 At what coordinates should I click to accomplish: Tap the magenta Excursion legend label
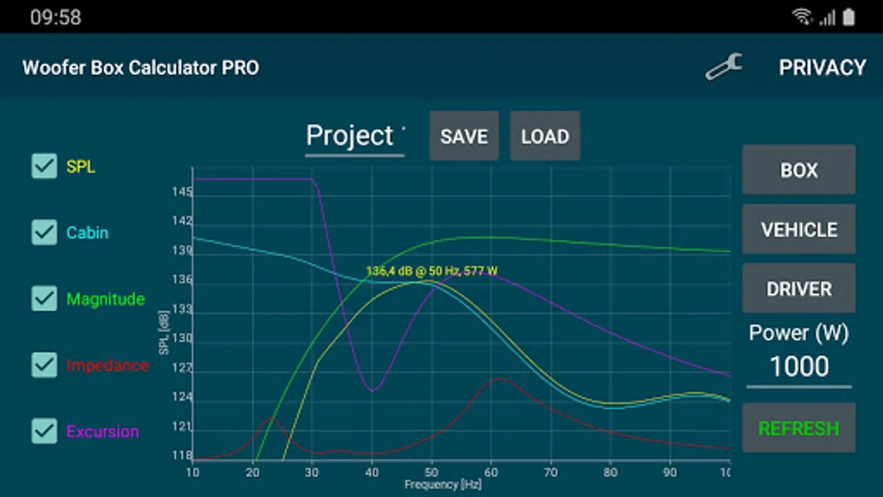pos(103,431)
